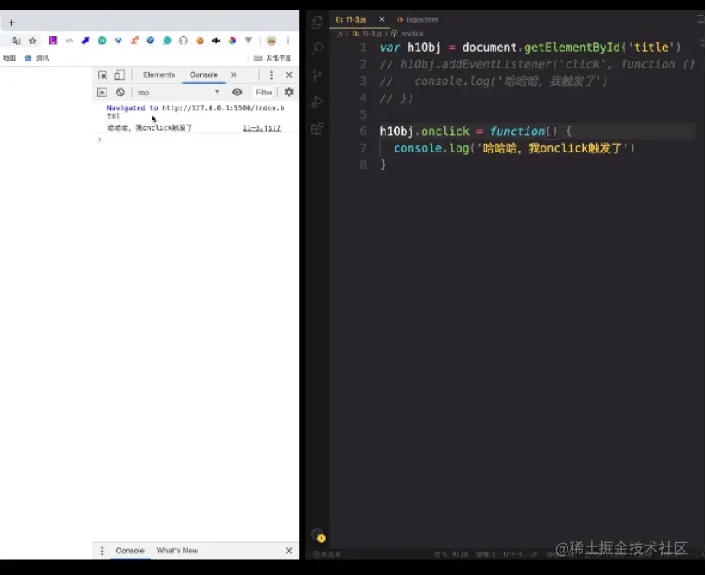
Task: Click the teal chat bubble extension icon
Action: [x=167, y=41]
